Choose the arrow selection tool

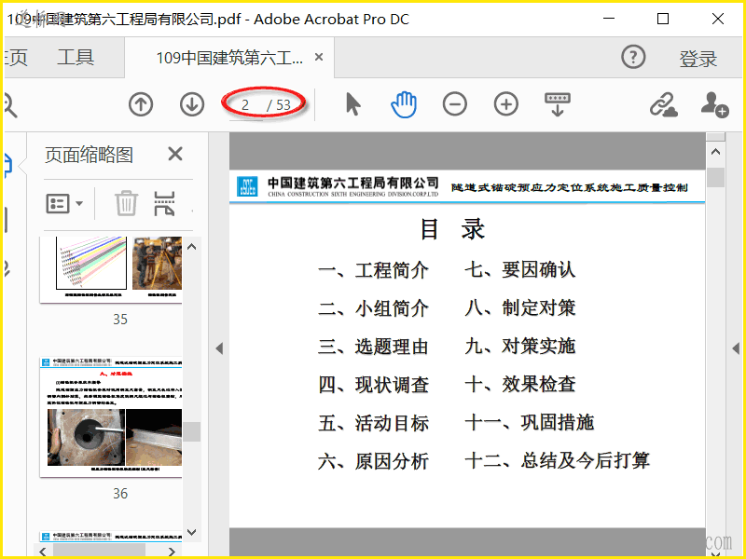click(353, 104)
